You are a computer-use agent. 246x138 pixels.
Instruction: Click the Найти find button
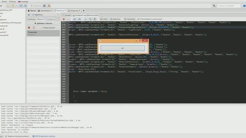tap(104, 19)
